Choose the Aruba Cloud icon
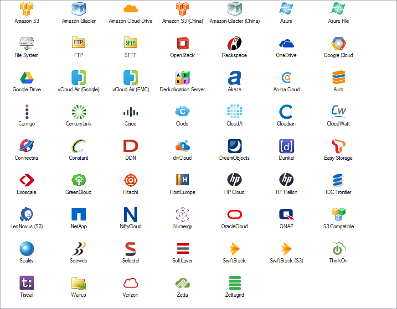This screenshot has height=309, width=397. 286,78
